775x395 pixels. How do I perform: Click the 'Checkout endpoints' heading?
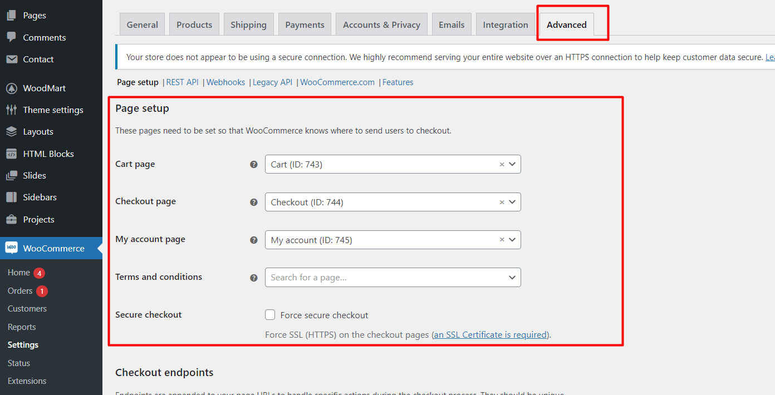point(164,372)
